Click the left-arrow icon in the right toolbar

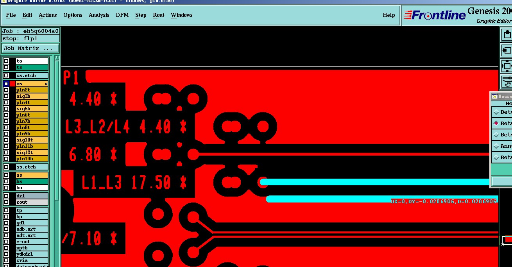point(507,50)
